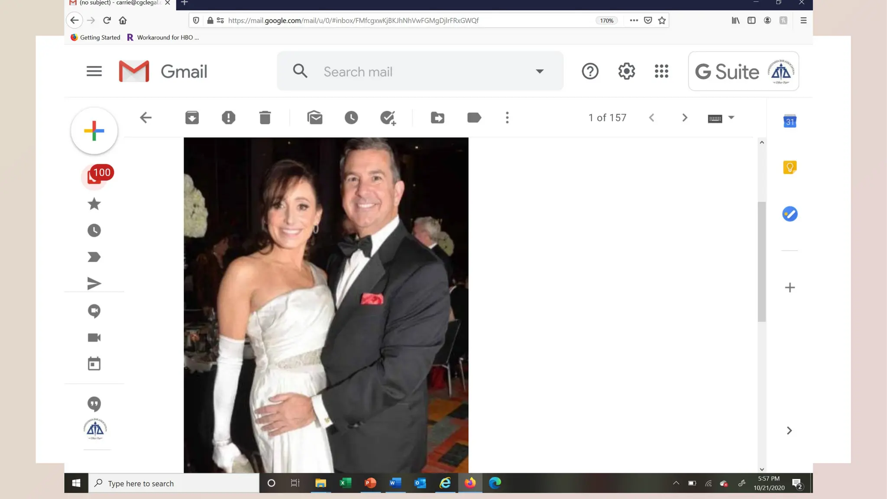
Task: Click the Compose plus button
Action: click(x=94, y=131)
